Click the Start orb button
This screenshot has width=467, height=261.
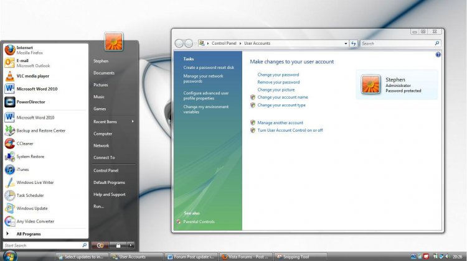[x=10, y=256]
